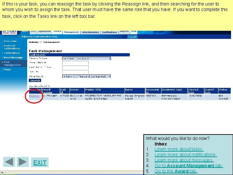Sort by Name column header
Image resolution: width=233 pixels, height=175 pixels.
[x=135, y=91]
